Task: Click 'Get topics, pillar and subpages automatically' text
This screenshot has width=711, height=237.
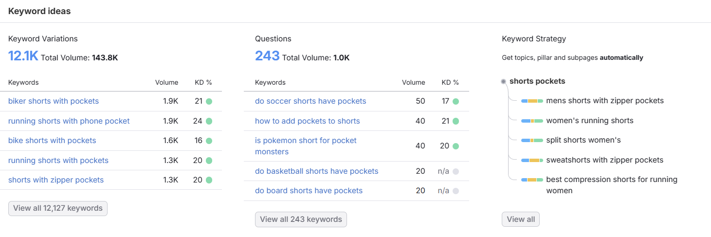Action: [x=572, y=57]
